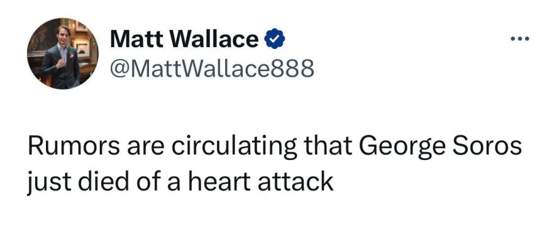
Task: Click the man's suit in the avatar
Action: tap(61, 66)
